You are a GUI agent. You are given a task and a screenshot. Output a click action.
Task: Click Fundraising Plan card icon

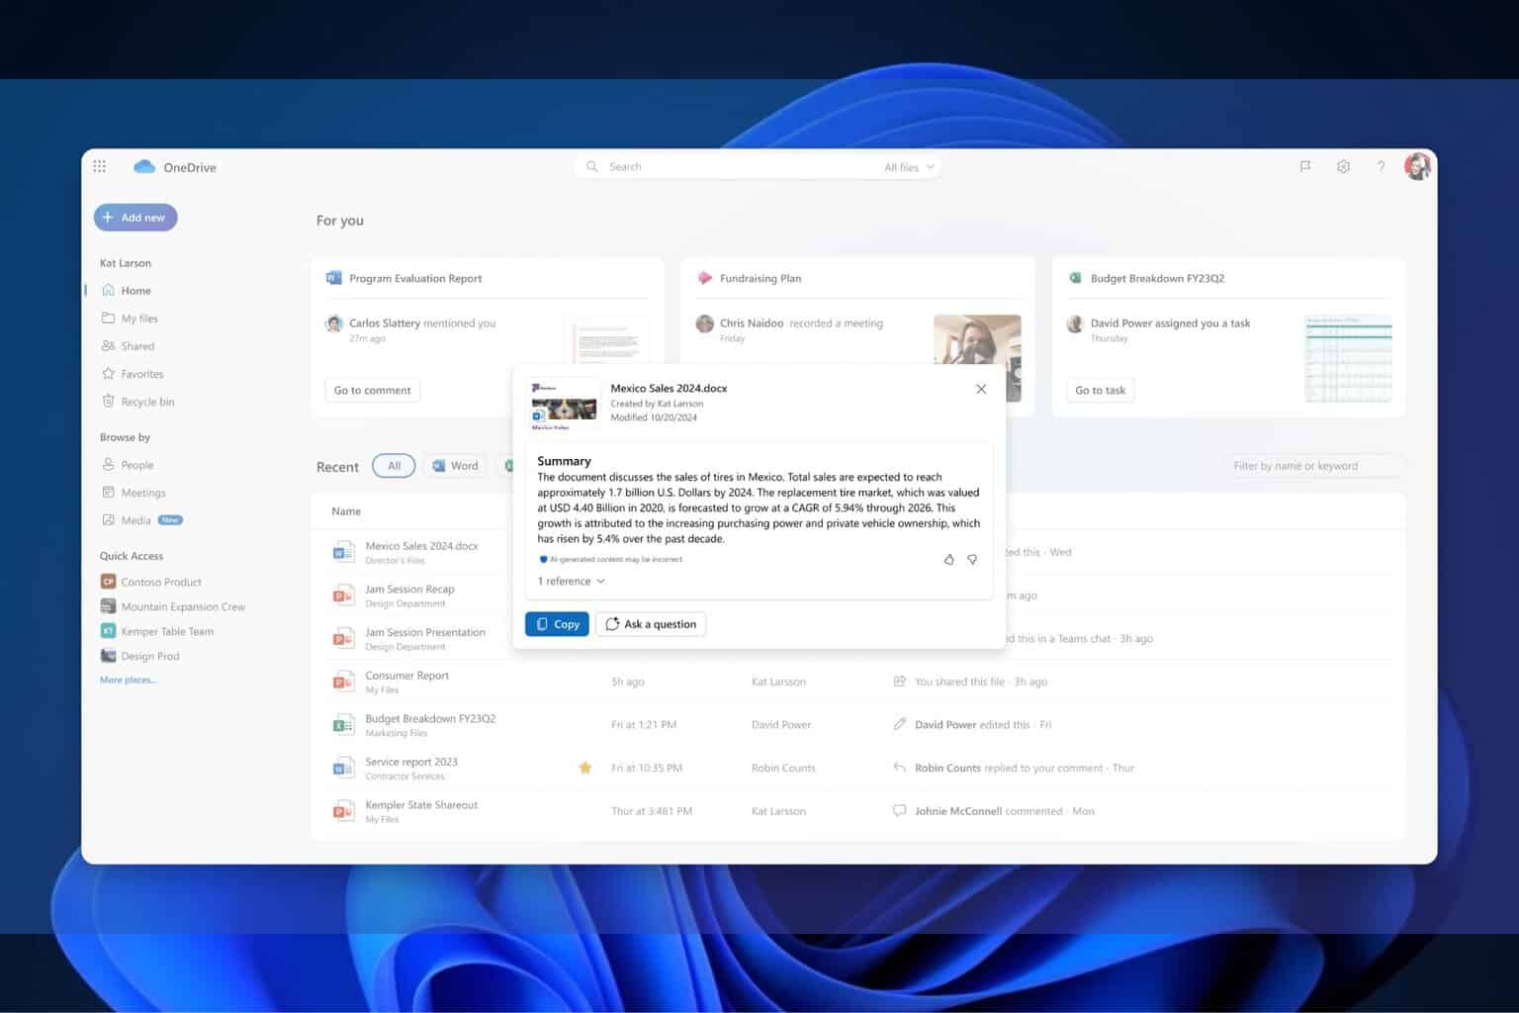click(704, 278)
